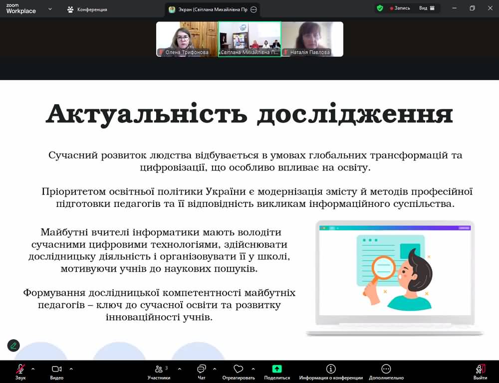The width and height of the screenshot is (499, 383).
Task: Click the green pencil annotate icon
Action: pos(13,345)
